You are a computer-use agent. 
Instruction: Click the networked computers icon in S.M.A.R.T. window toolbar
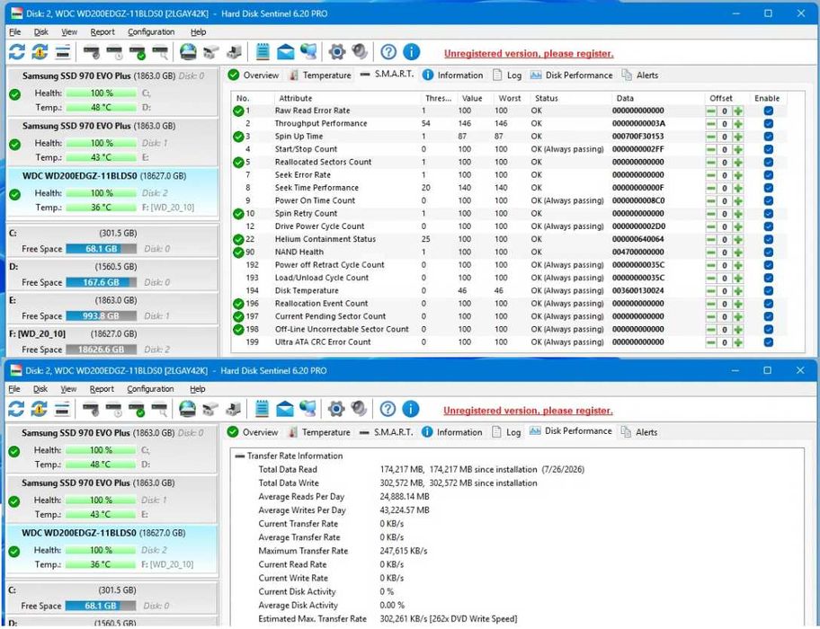coord(308,52)
